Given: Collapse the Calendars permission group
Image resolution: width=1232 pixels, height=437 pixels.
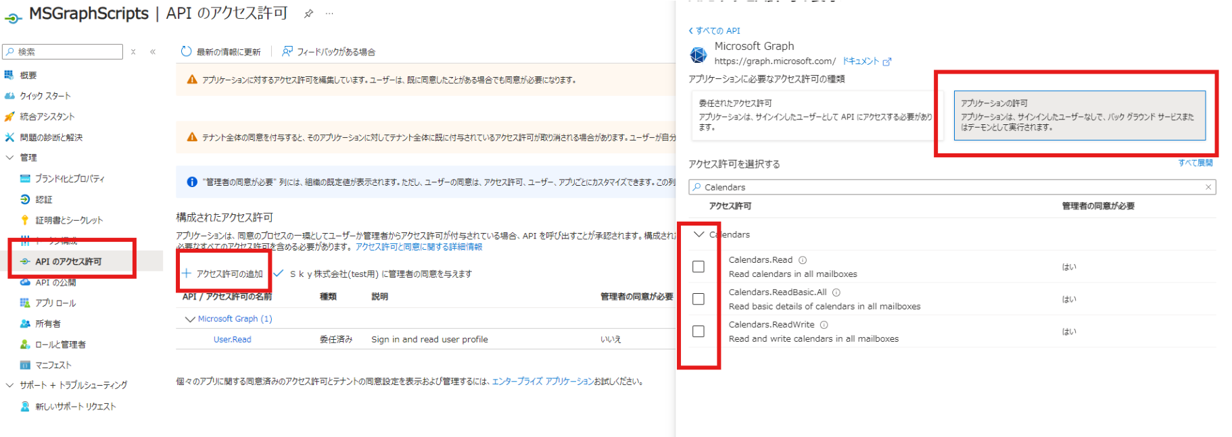Looking at the screenshot, I should tap(699, 234).
